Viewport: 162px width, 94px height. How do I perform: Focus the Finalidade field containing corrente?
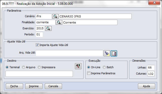(46, 22)
